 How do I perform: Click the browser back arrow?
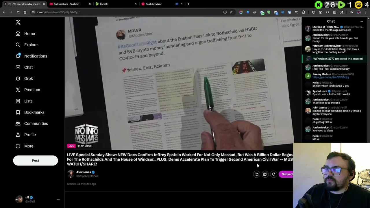[x=4, y=12]
